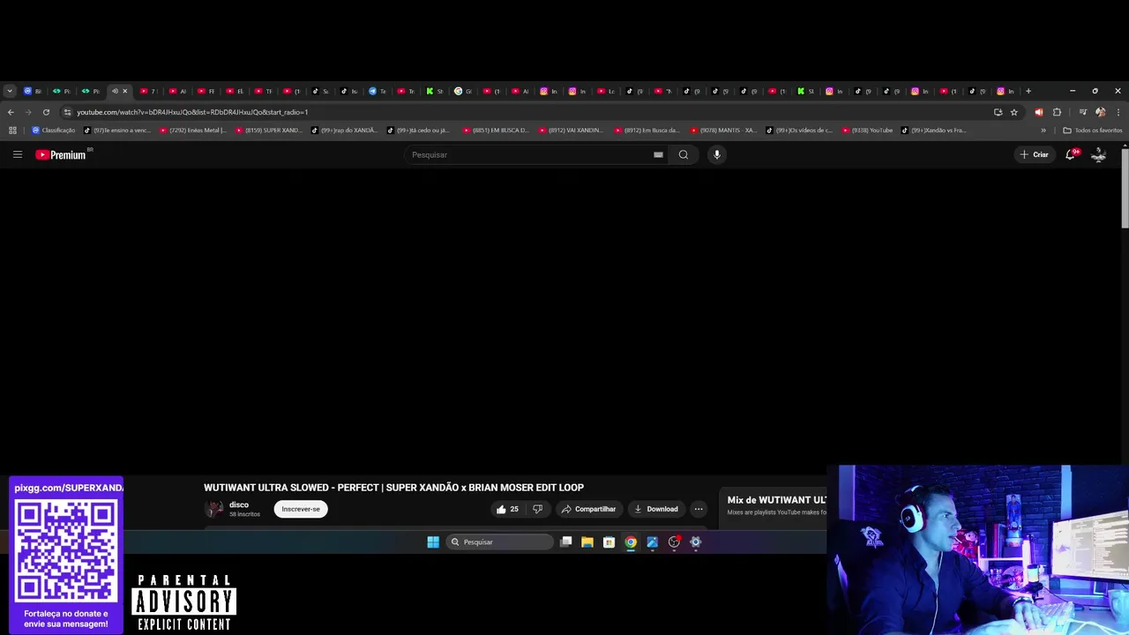Image resolution: width=1129 pixels, height=635 pixels.
Task: Click the magnifier search button on YouTube
Action: pos(684,154)
